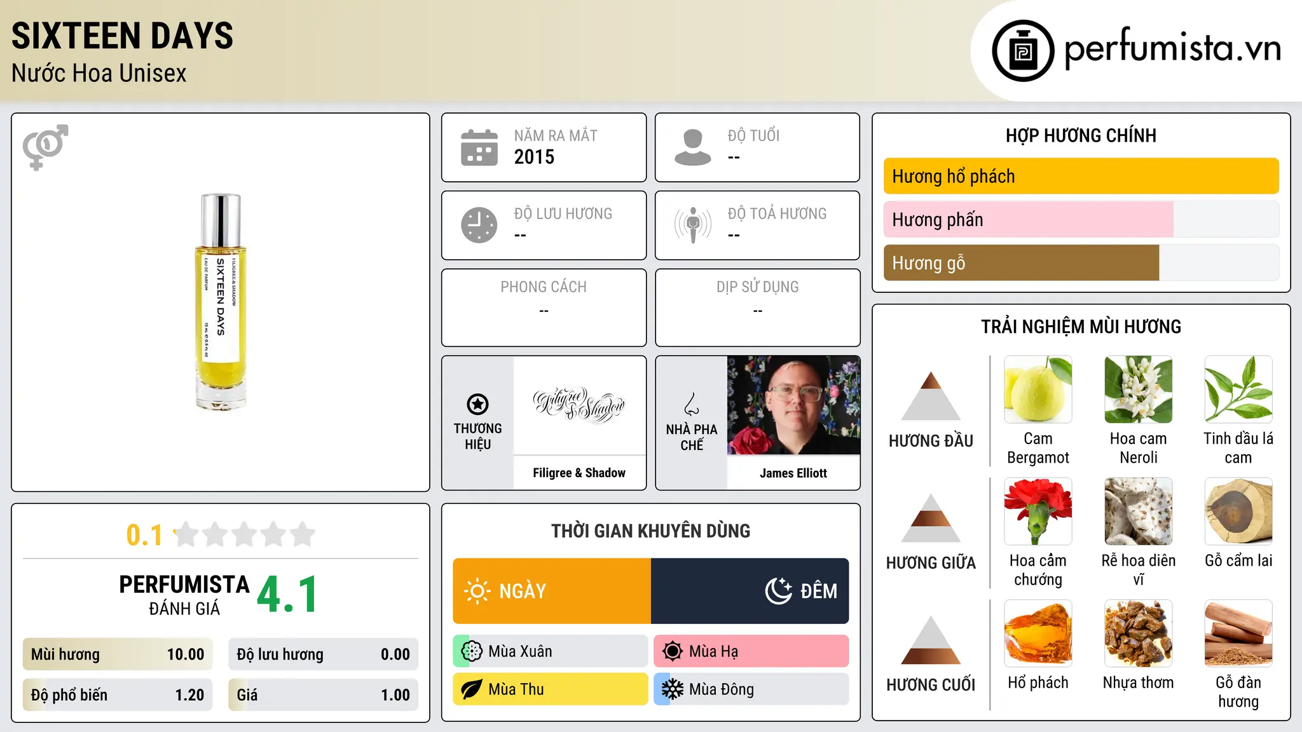Click the THỜI GIAN KHUYÊN DÙNG heading

point(651,531)
